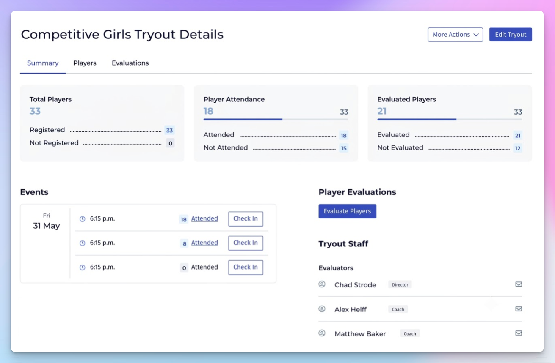Image resolution: width=555 pixels, height=363 pixels.
Task: Check In for event with 0 attended
Action: coord(246,267)
